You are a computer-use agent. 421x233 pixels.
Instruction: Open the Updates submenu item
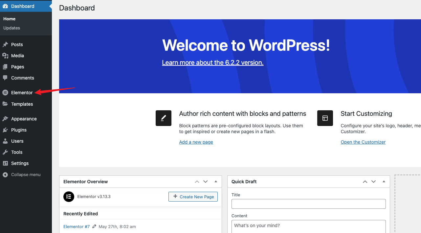click(12, 28)
